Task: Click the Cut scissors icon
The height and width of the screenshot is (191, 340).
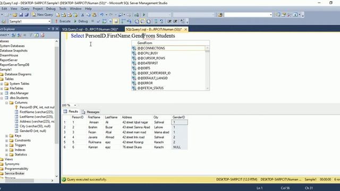Action: pos(82,15)
